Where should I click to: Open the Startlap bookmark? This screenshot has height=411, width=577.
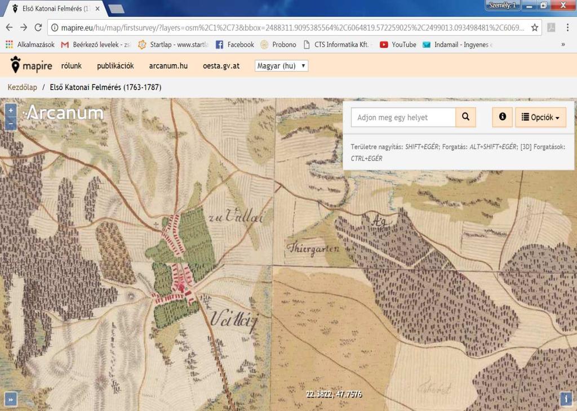coord(172,44)
